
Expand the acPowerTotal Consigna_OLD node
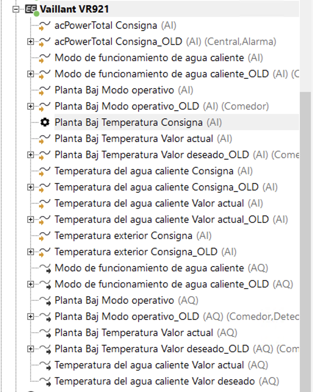[x=30, y=42]
